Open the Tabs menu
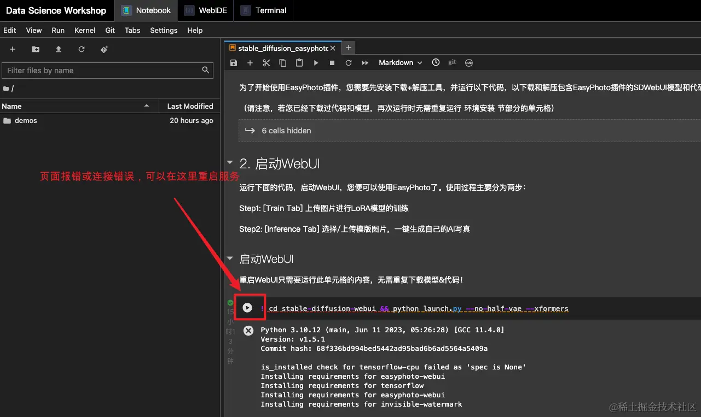 (x=132, y=30)
